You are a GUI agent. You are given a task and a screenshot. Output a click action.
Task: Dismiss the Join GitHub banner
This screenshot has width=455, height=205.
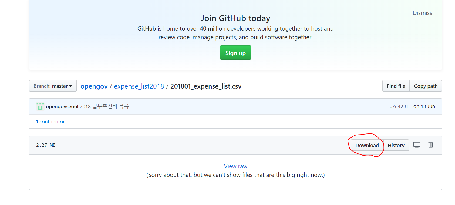pyautogui.click(x=422, y=13)
